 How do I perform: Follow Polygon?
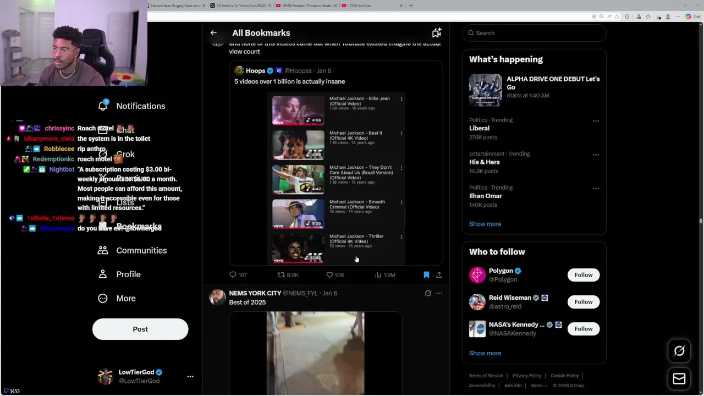tap(584, 275)
